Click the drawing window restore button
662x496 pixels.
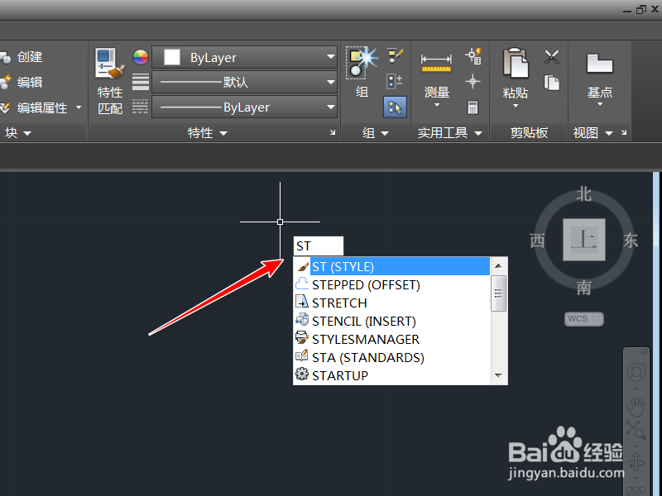(x=640, y=9)
